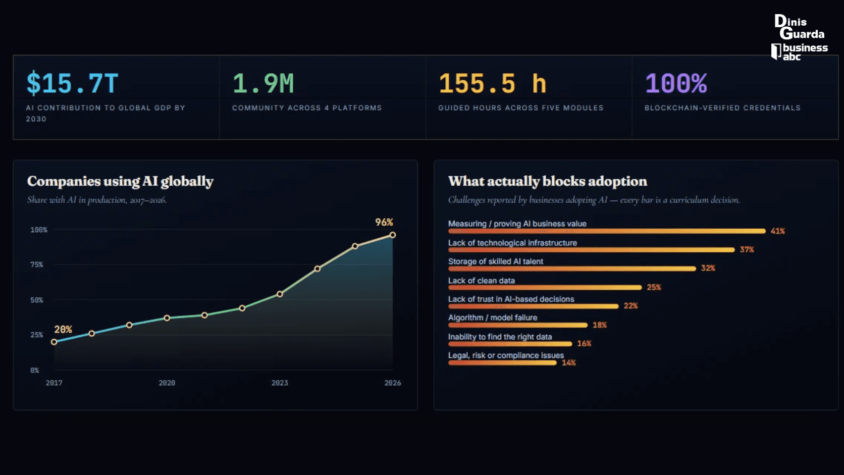Click the 'Lack of clean data' label
Image resolution: width=844 pixels, height=475 pixels.
pos(482,281)
